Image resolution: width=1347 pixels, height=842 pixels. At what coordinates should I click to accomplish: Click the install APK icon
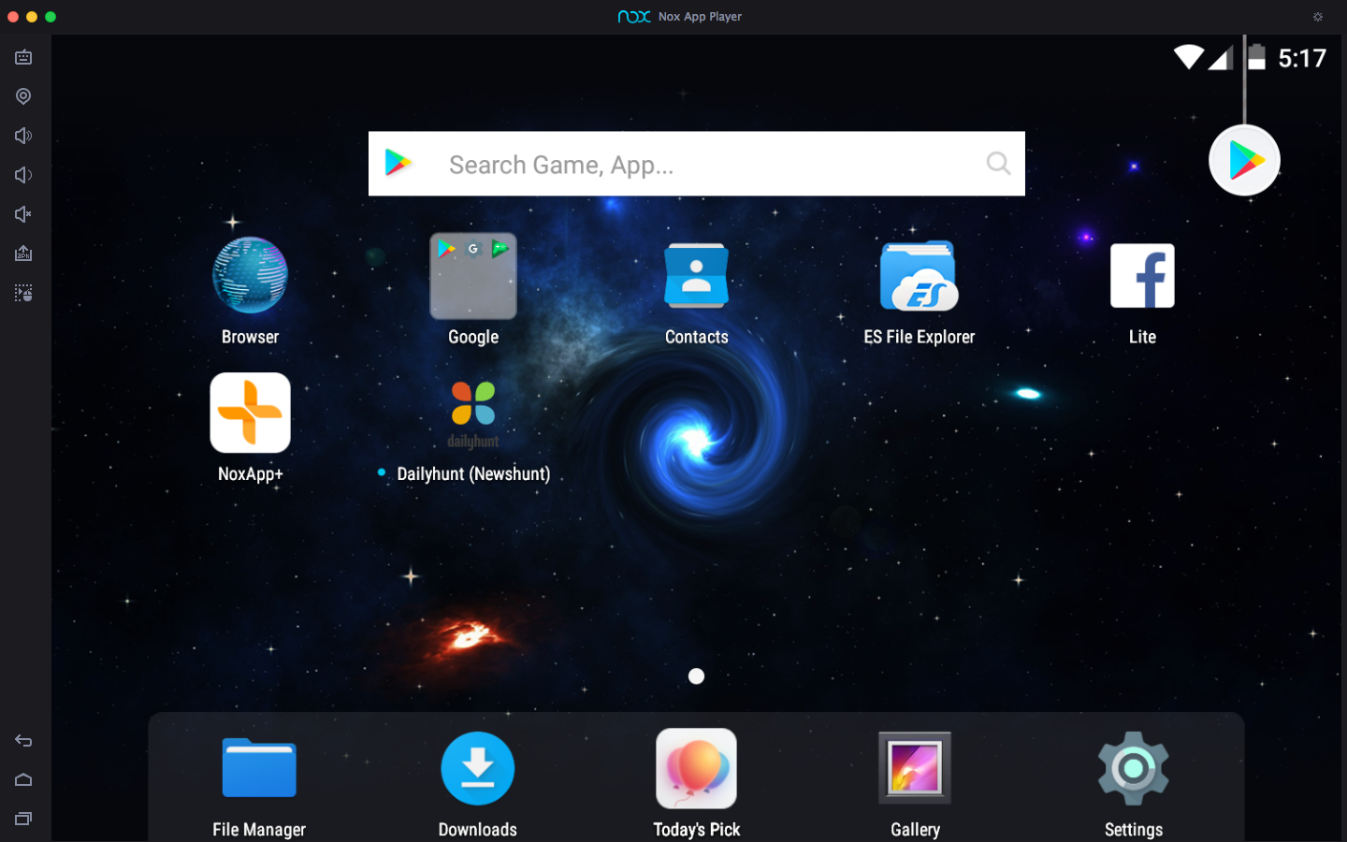pyautogui.click(x=23, y=254)
